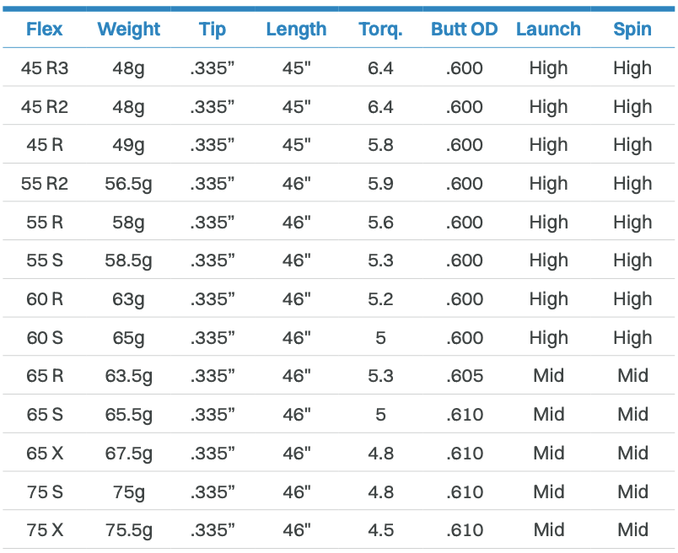
Task: Select the Spin column header
Action: coord(632,30)
